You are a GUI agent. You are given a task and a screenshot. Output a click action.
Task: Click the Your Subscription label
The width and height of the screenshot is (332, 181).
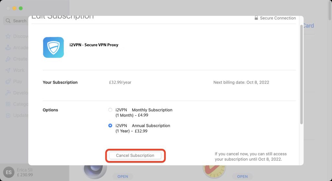coord(60,82)
